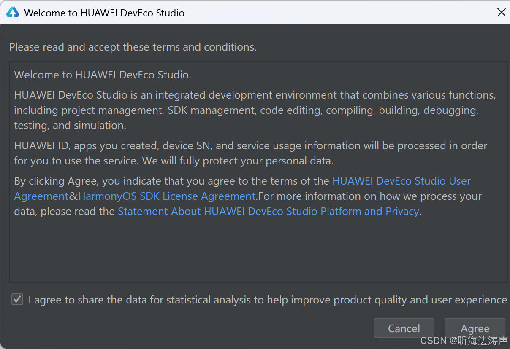Click the 'I agree to share the data' label

coord(268,300)
